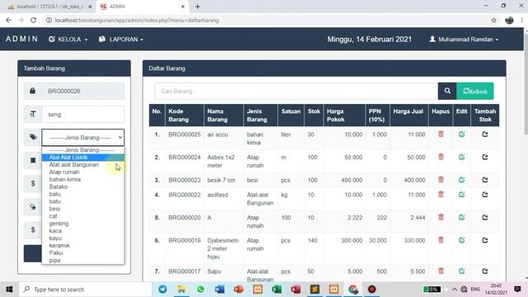Click the green Refresh button

tap(475, 91)
